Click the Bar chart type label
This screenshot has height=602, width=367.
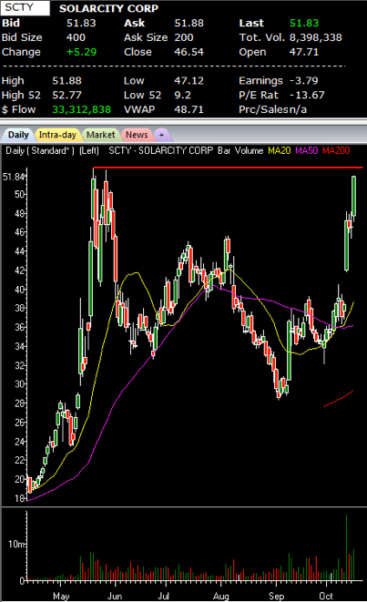coord(224,150)
